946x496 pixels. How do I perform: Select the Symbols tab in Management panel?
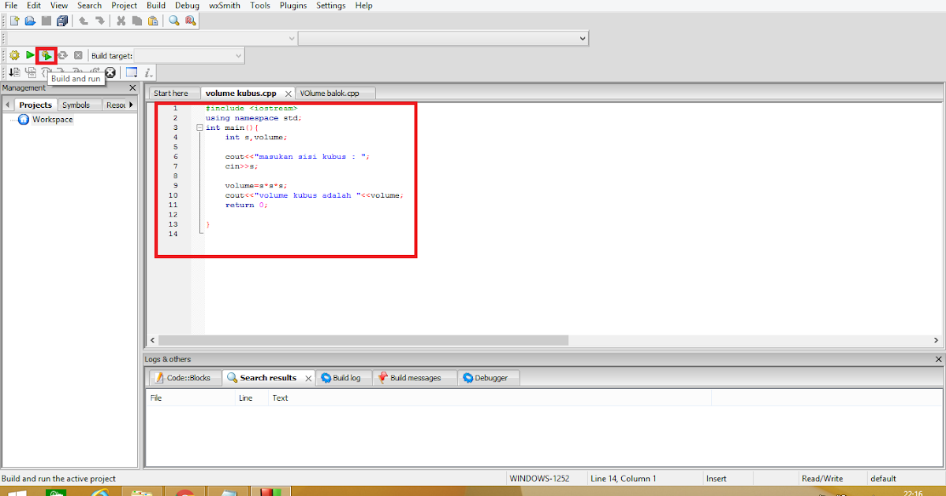click(x=78, y=104)
